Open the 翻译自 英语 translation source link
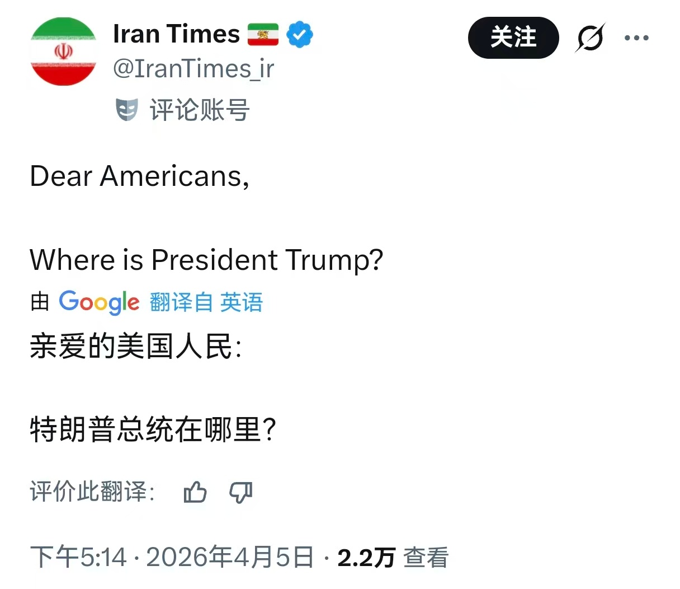 click(x=206, y=302)
